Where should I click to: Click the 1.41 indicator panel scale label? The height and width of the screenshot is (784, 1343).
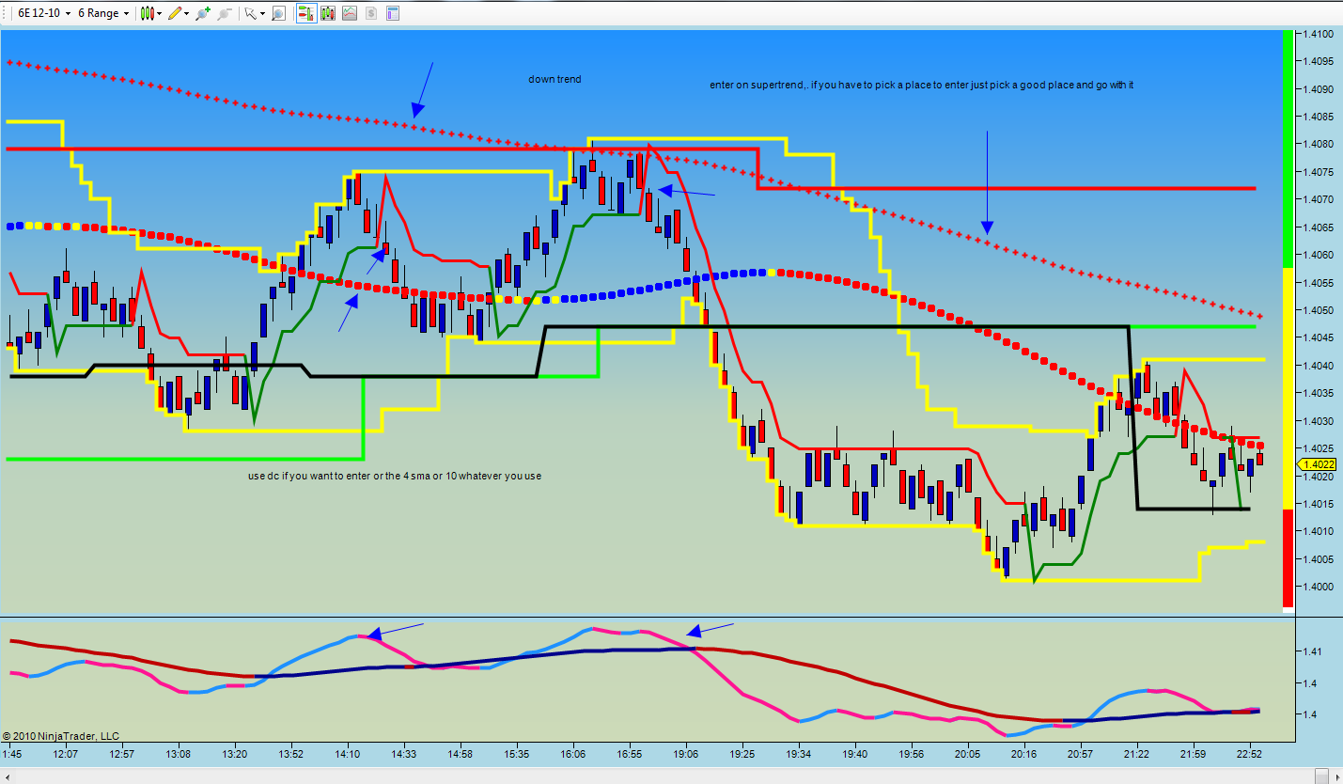1312,651
